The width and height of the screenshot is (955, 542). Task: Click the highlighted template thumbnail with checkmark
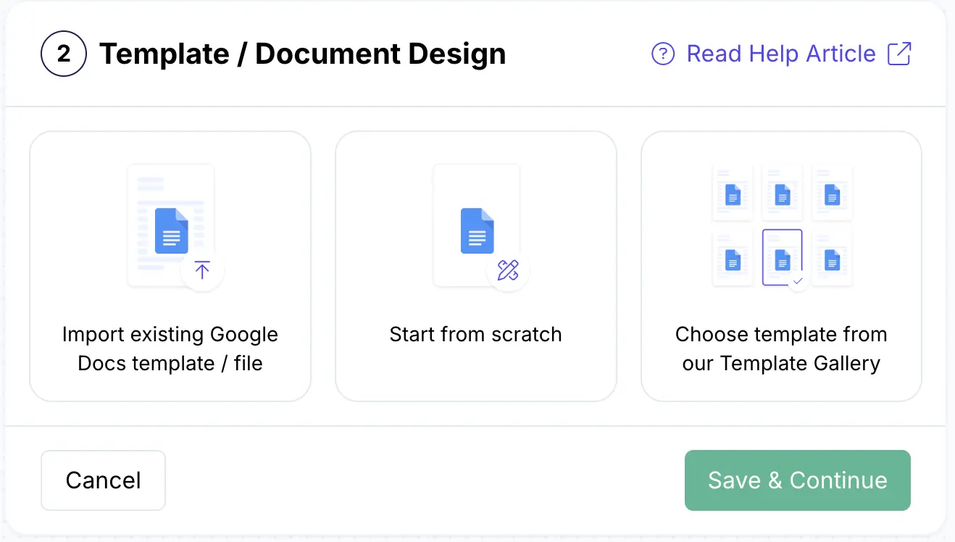click(x=782, y=259)
